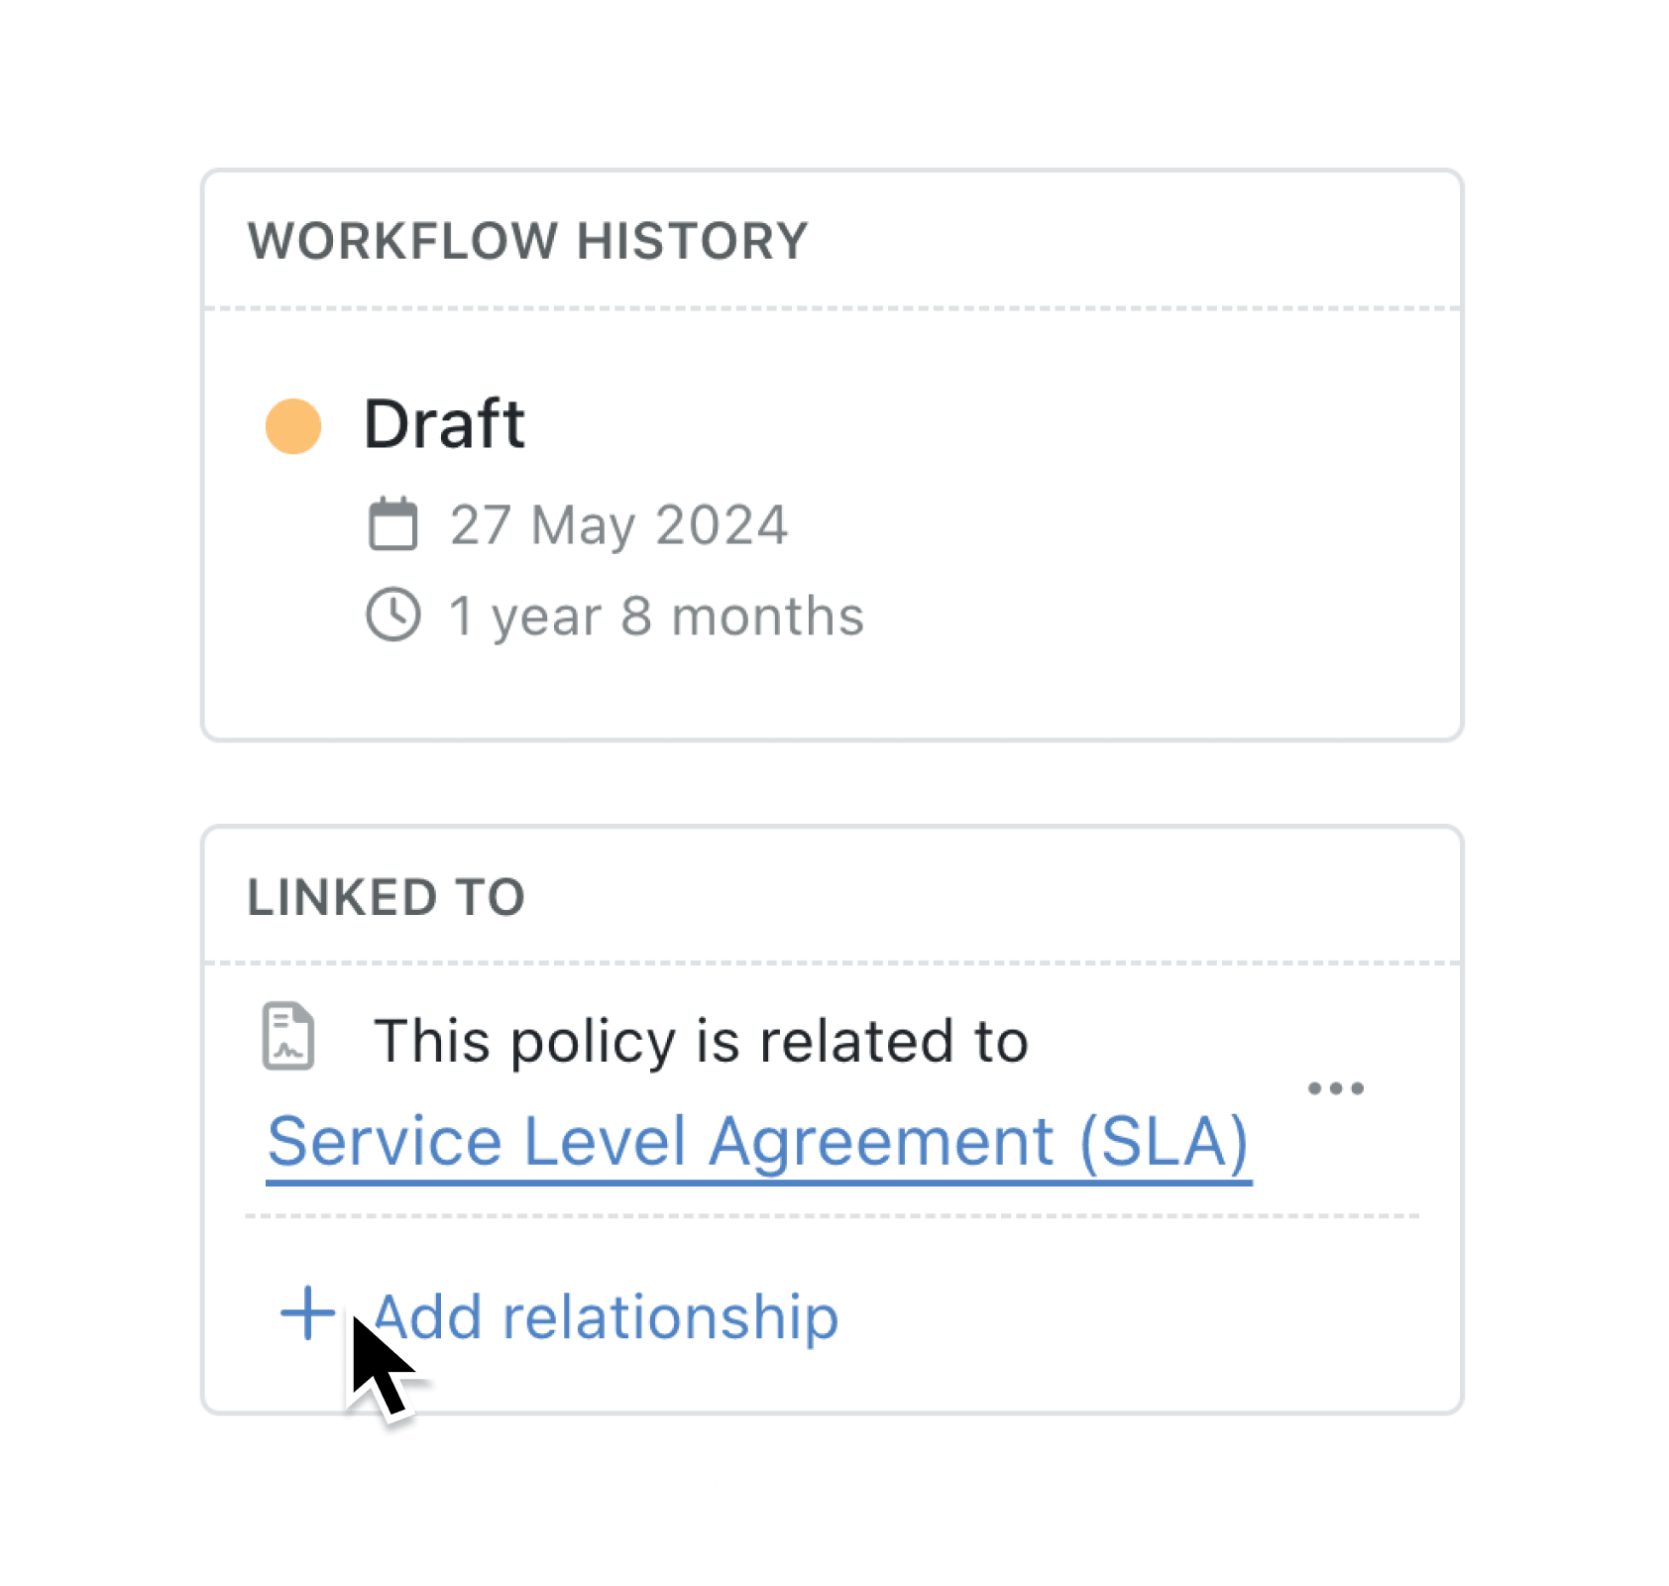The image size is (1669, 1586).
Task: Click the orange Draft status dot
Action: click(292, 423)
